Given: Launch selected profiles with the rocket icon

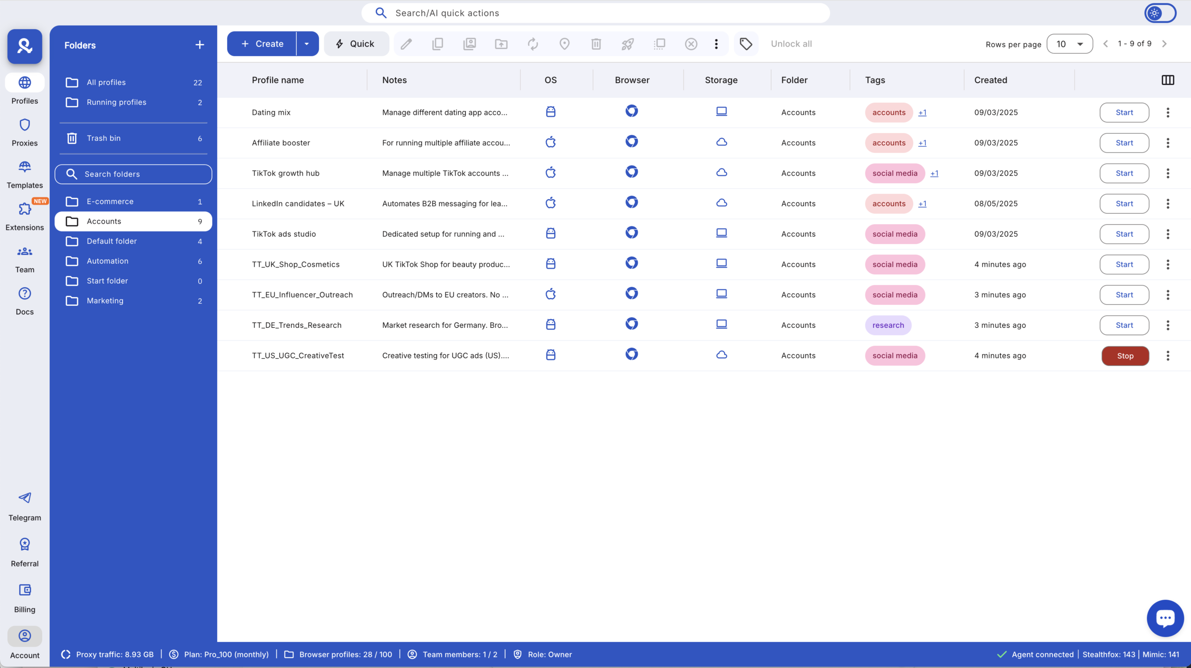Looking at the screenshot, I should pyautogui.click(x=627, y=43).
